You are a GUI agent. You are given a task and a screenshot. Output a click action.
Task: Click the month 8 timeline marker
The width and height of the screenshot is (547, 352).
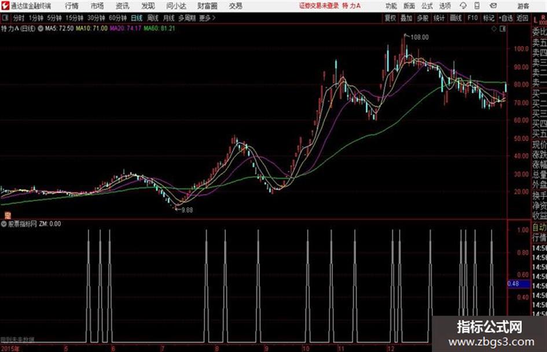click(216, 349)
